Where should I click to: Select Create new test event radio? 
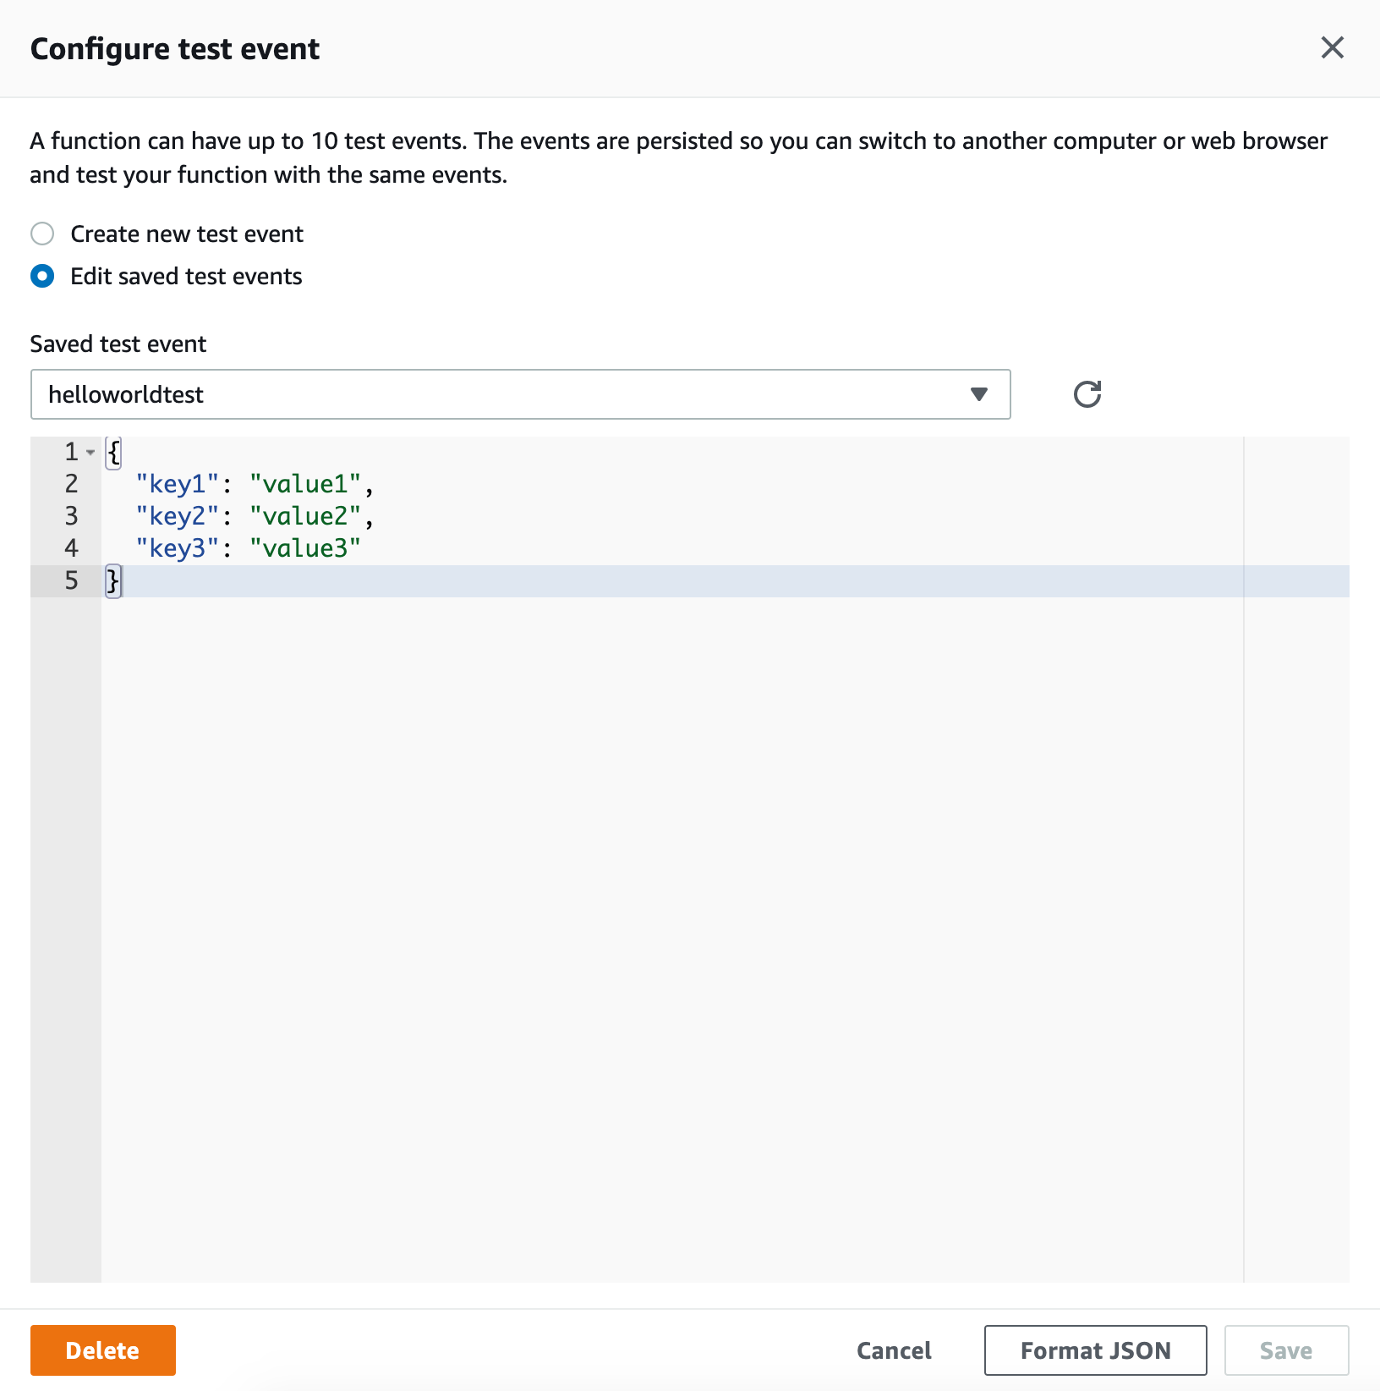coord(42,234)
